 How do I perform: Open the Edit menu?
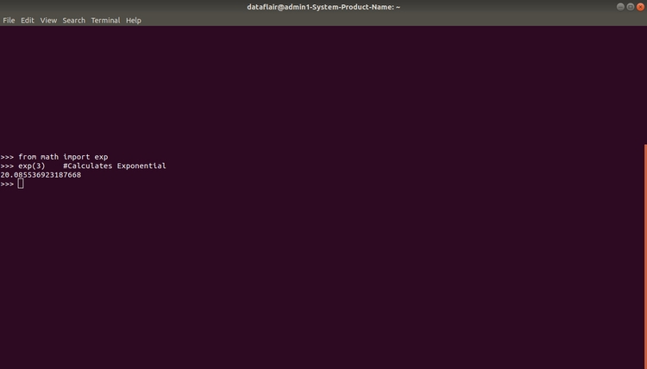click(28, 20)
